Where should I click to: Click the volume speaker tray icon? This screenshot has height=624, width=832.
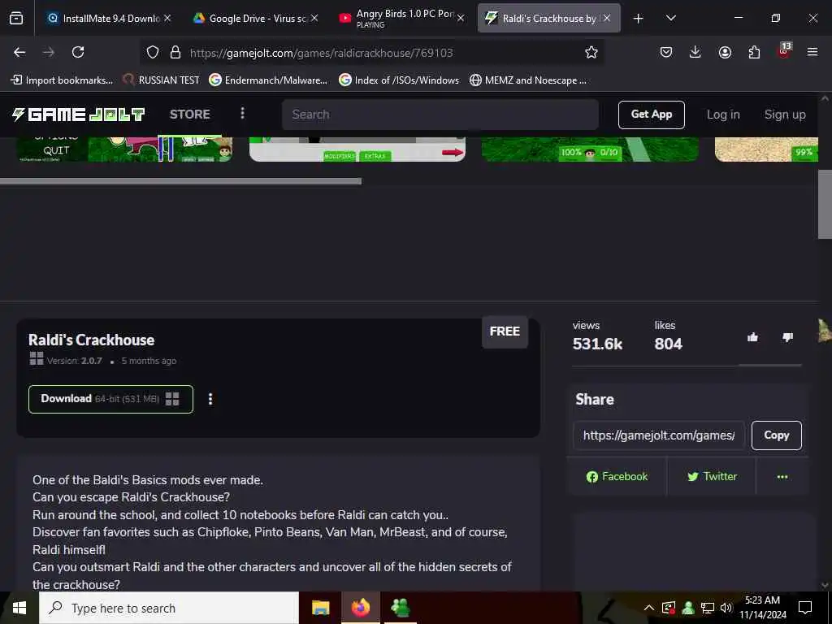pos(726,608)
